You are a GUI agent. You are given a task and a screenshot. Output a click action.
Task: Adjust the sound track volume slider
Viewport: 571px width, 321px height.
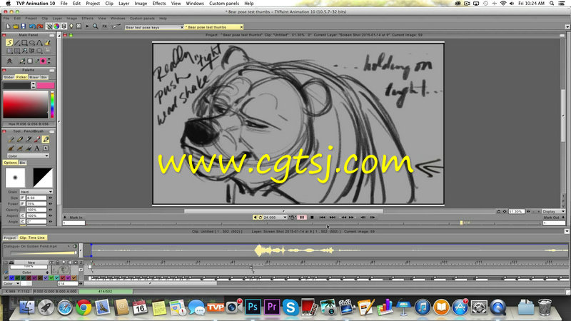pyautogui.click(x=44, y=253)
